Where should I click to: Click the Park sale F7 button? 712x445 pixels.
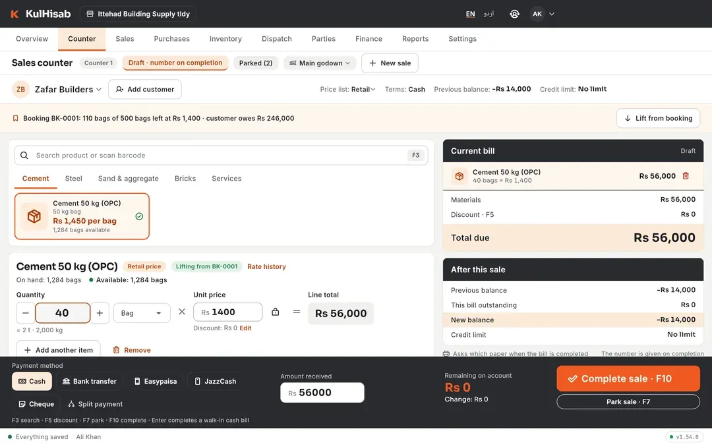[x=628, y=402]
